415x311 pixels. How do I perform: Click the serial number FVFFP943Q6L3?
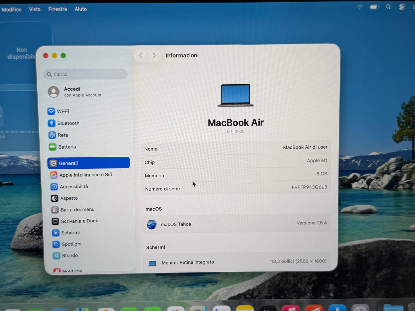[309, 187]
